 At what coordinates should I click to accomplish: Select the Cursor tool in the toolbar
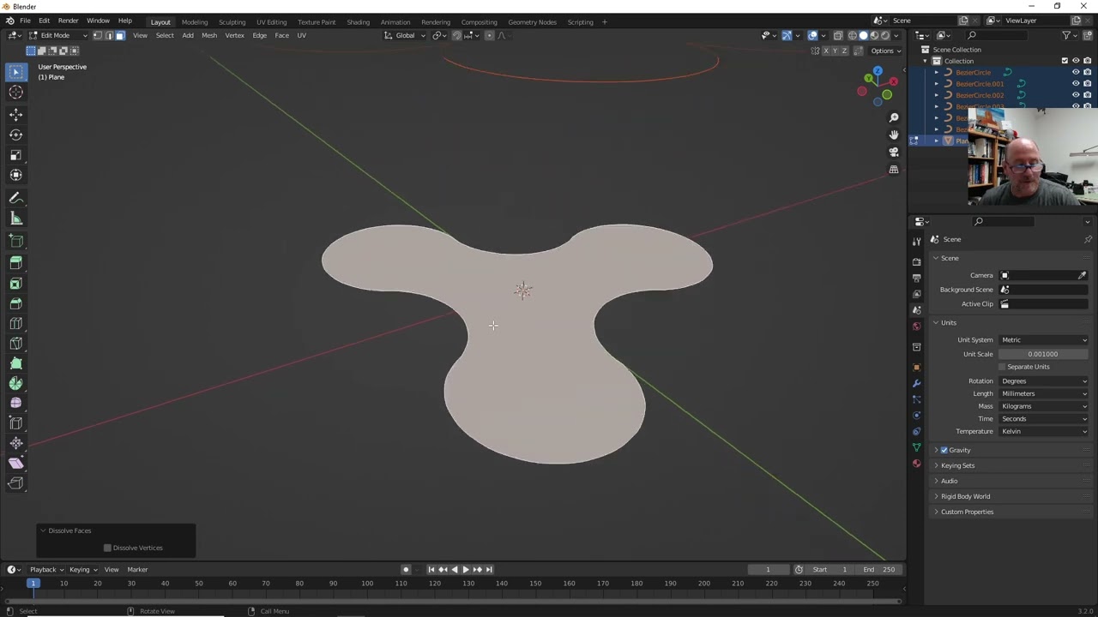click(x=15, y=93)
